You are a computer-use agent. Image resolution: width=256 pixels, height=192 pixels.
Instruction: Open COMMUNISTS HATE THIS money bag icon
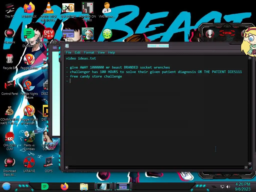pos(10,115)
